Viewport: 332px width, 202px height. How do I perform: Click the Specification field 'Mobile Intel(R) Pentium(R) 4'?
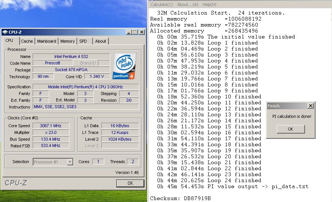tap(86, 87)
